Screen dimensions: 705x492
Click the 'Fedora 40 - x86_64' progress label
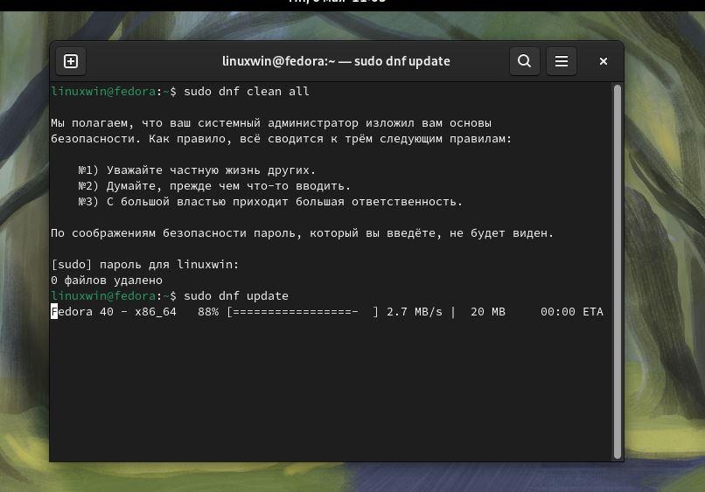114,312
